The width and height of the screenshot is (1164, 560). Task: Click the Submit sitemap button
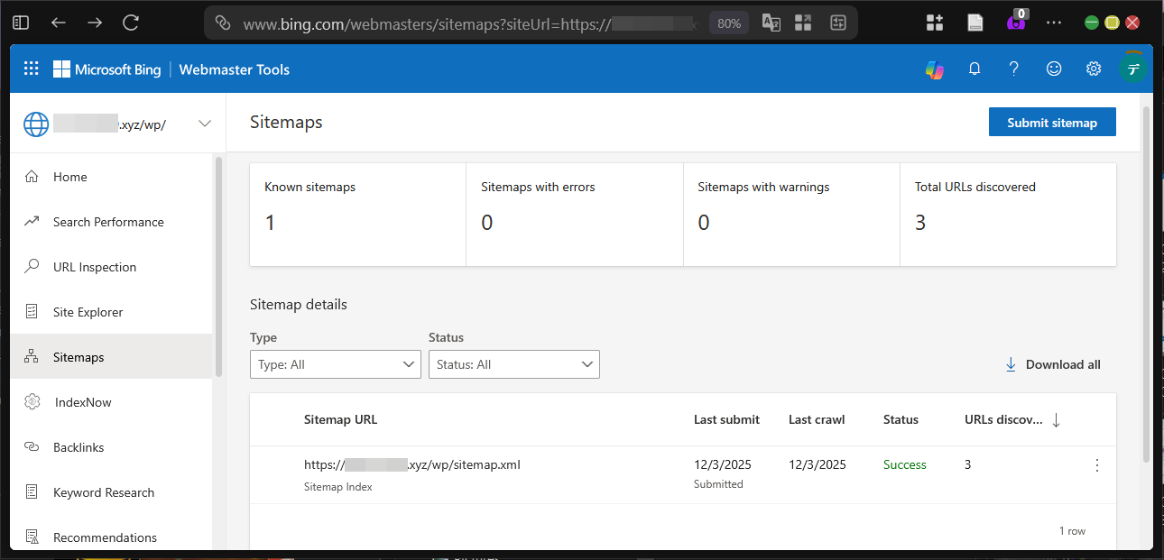point(1052,122)
